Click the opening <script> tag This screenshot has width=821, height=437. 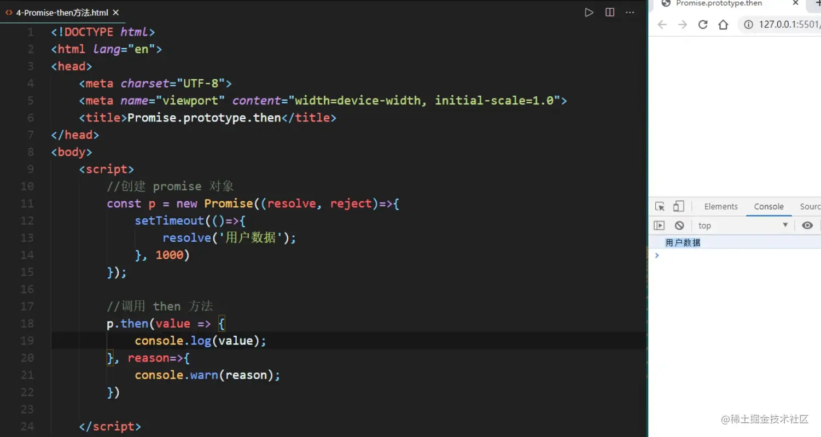106,170
